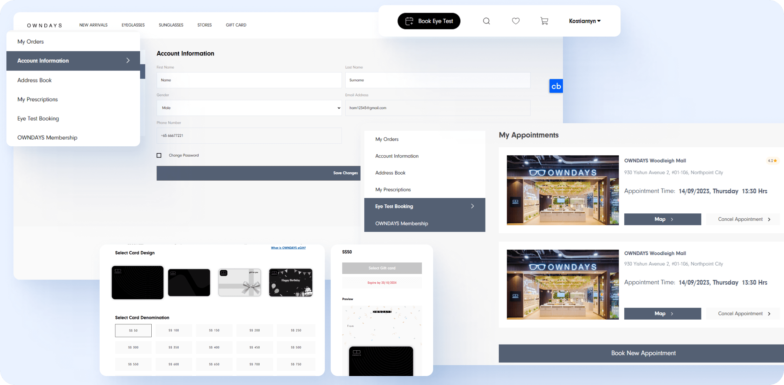Open the shopping cart icon
The height and width of the screenshot is (385, 784).
544,21
